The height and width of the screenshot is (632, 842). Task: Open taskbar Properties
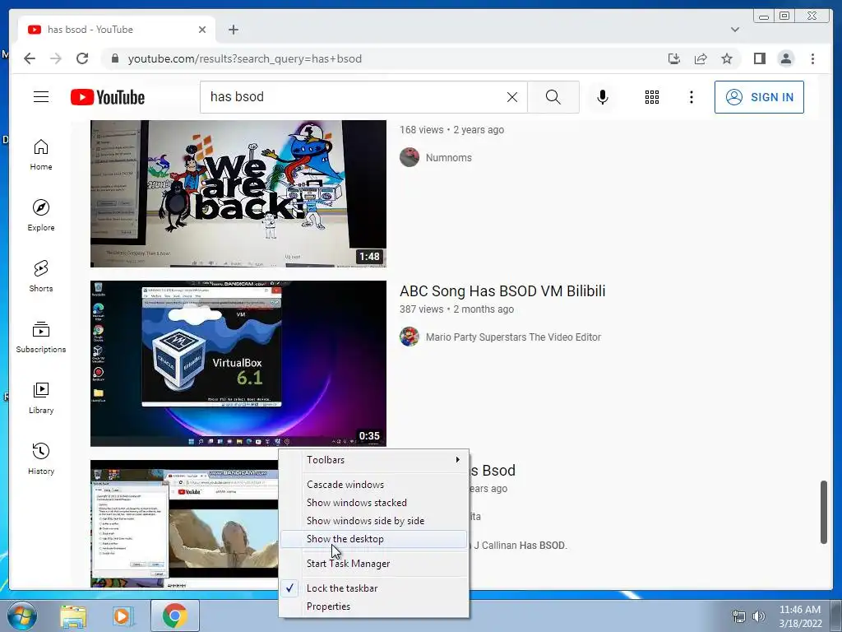(x=374, y=606)
